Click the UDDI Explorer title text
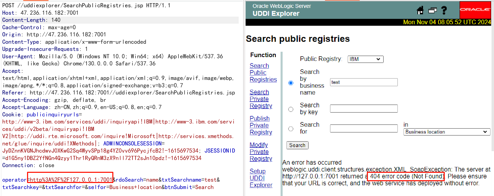This screenshot has height=196, width=494. (x=276, y=14)
